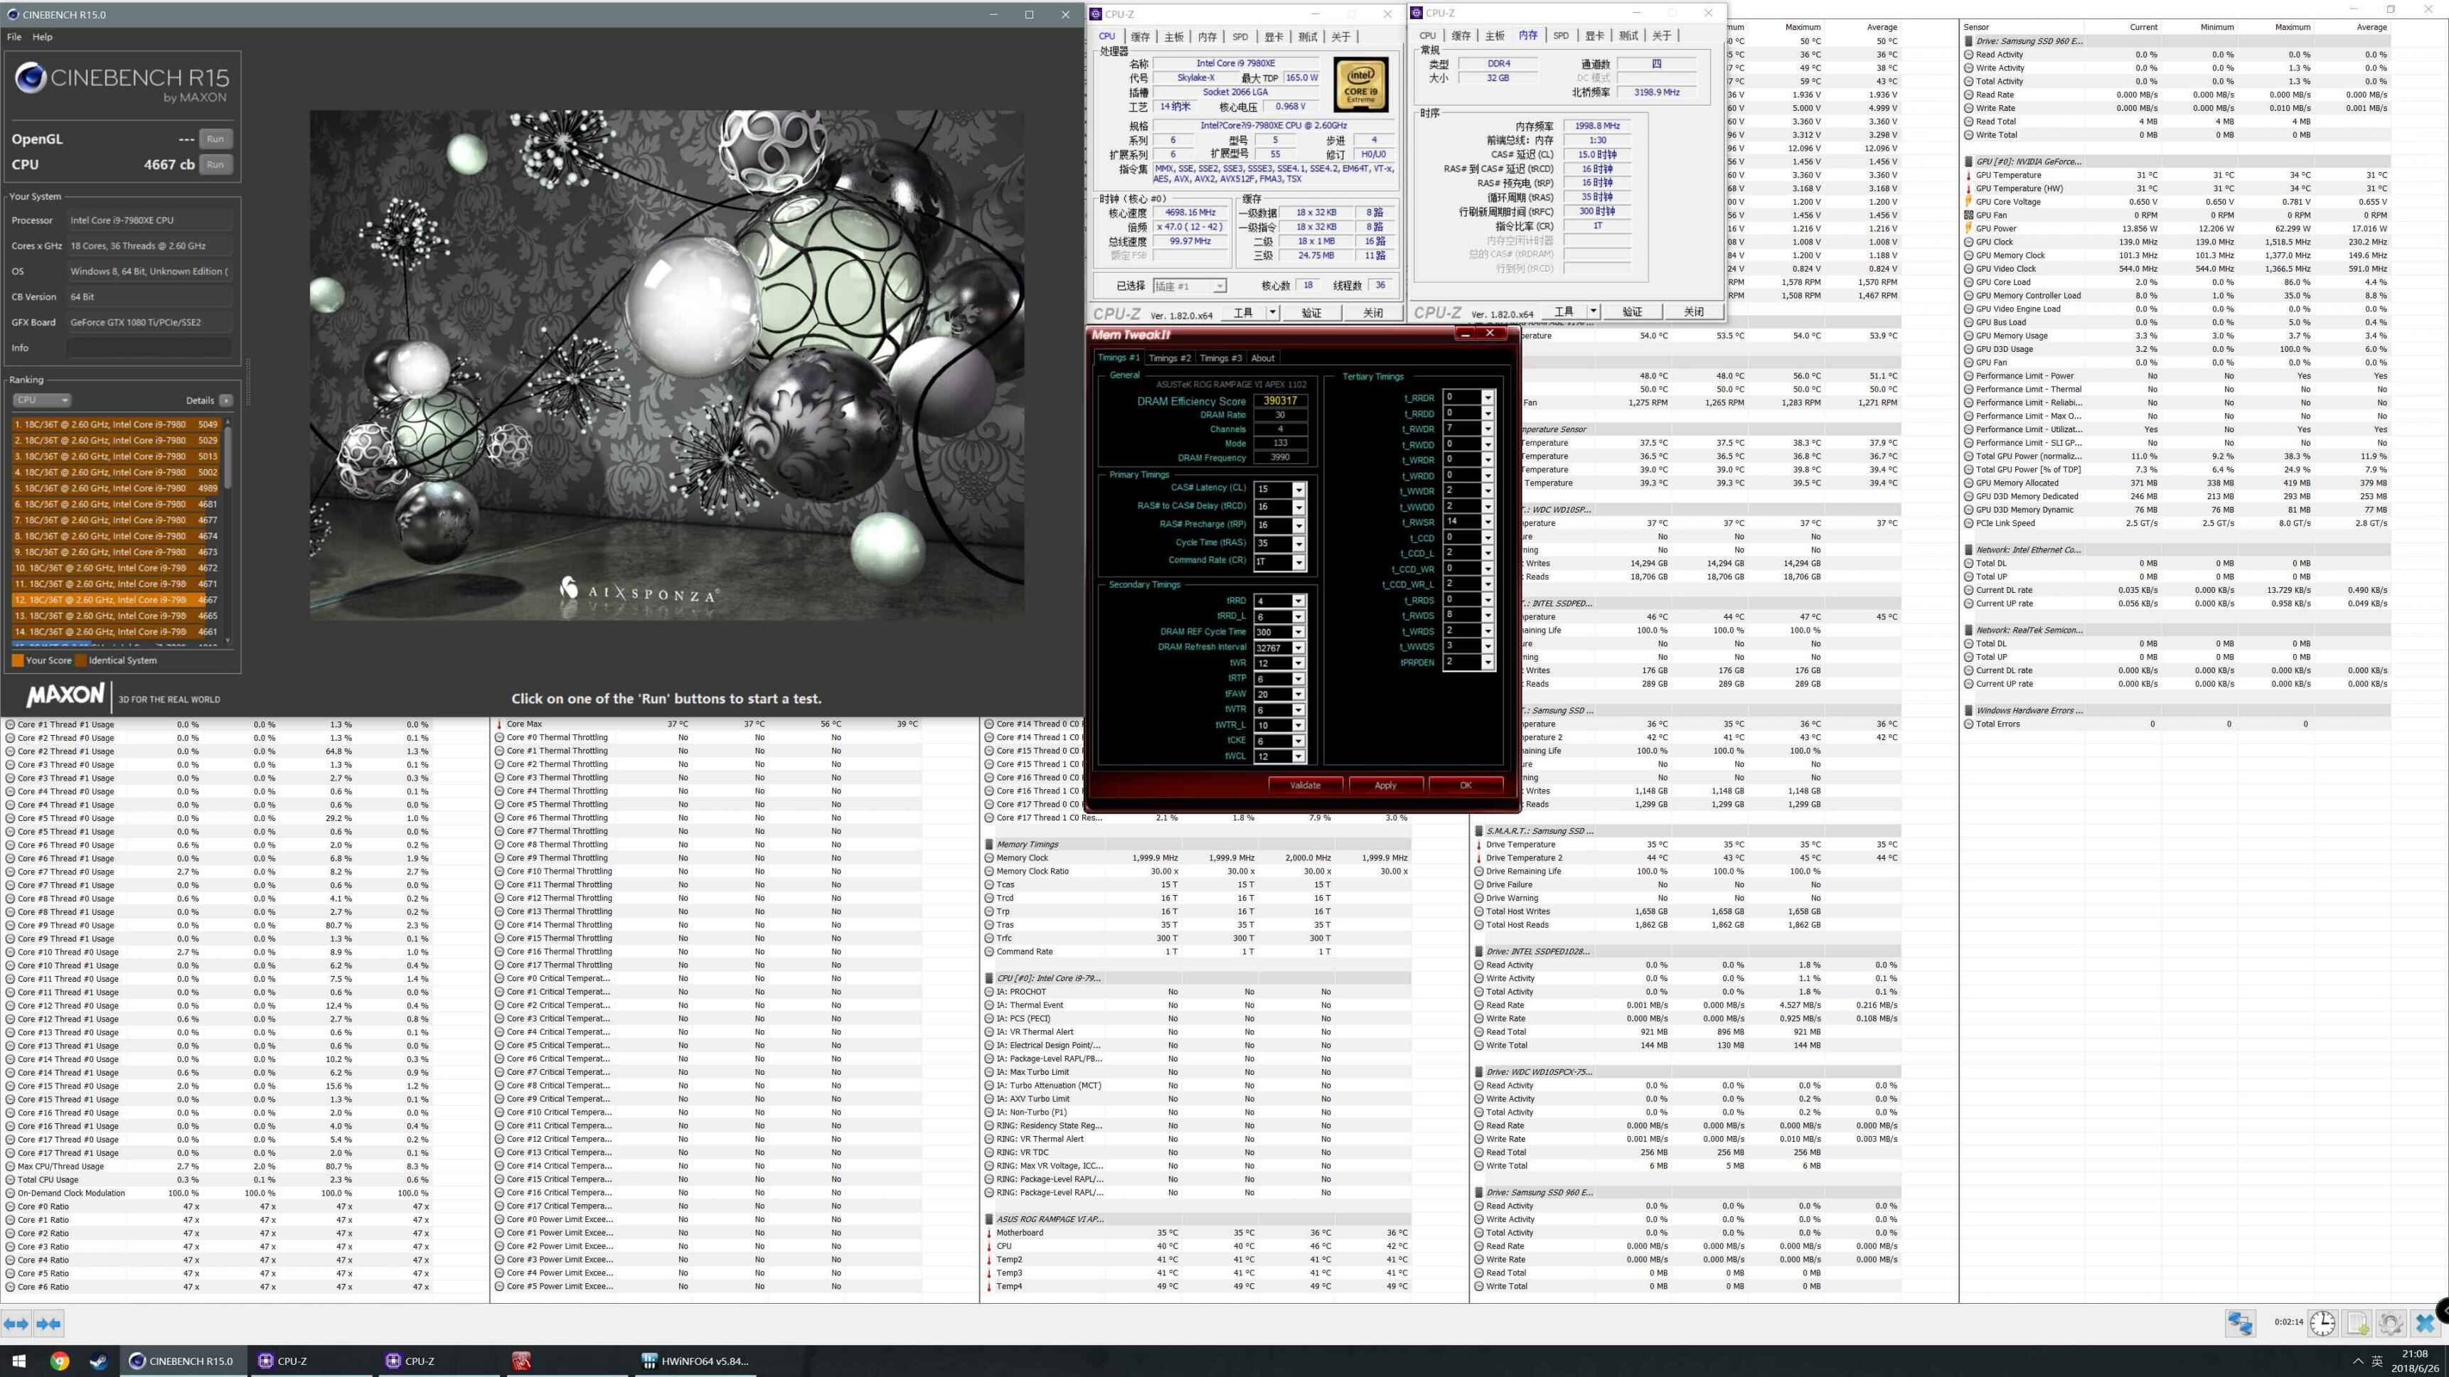The height and width of the screenshot is (1377, 2449).
Task: Click the GPU Temperature thermometer row icon
Action: pos(1968,175)
